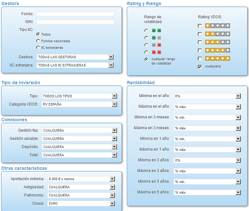
Task: Click the two-star VDOS rating icon
Action: [x=217, y=34]
